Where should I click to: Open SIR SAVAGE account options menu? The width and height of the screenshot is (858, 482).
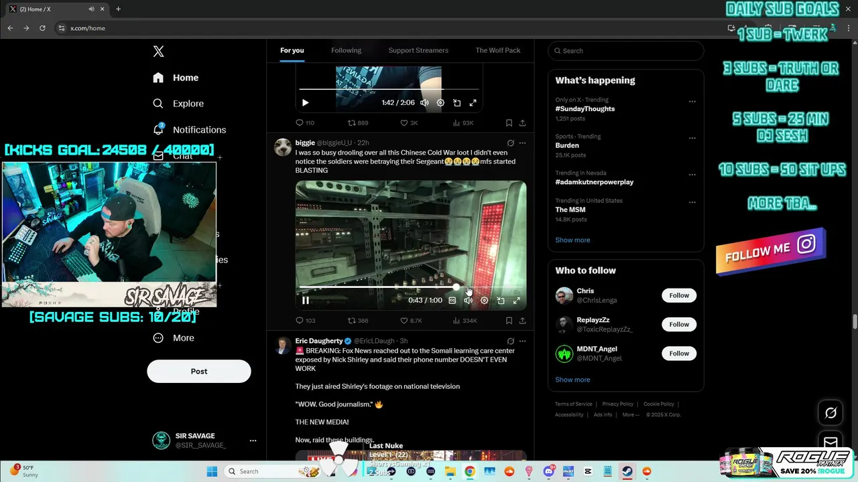253,440
